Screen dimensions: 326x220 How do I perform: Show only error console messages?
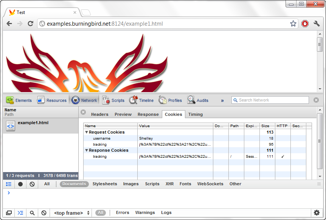pos(122,212)
